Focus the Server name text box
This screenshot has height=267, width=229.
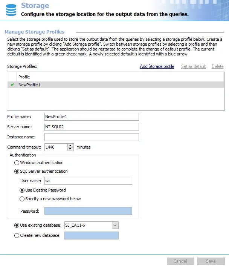92,127
